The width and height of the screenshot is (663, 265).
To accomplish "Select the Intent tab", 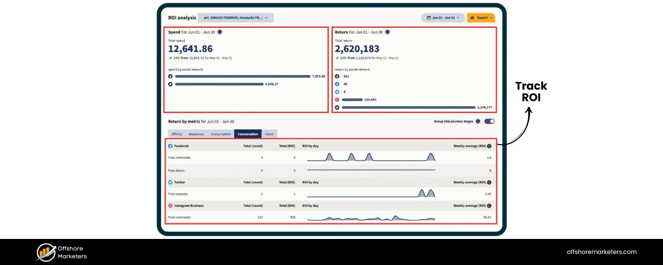I will [x=270, y=134].
